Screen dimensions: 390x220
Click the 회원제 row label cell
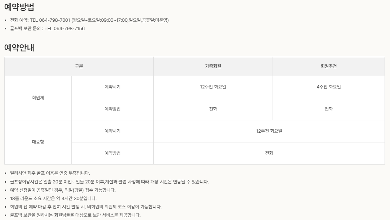[38, 98]
